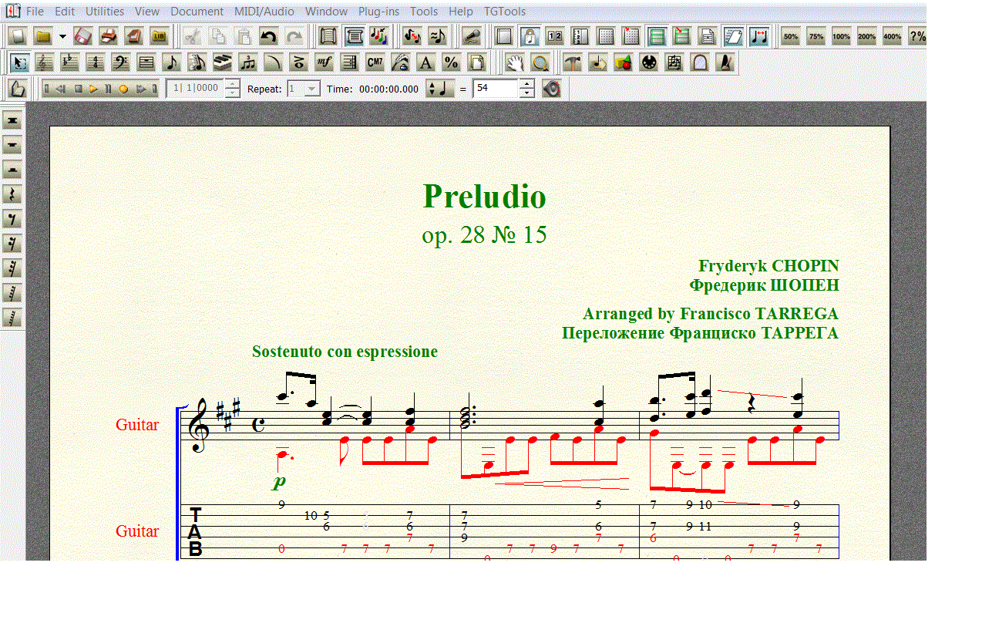982x630 pixels.
Task: Toggle the lock-note layout icon
Action: pyautogui.click(x=530, y=36)
